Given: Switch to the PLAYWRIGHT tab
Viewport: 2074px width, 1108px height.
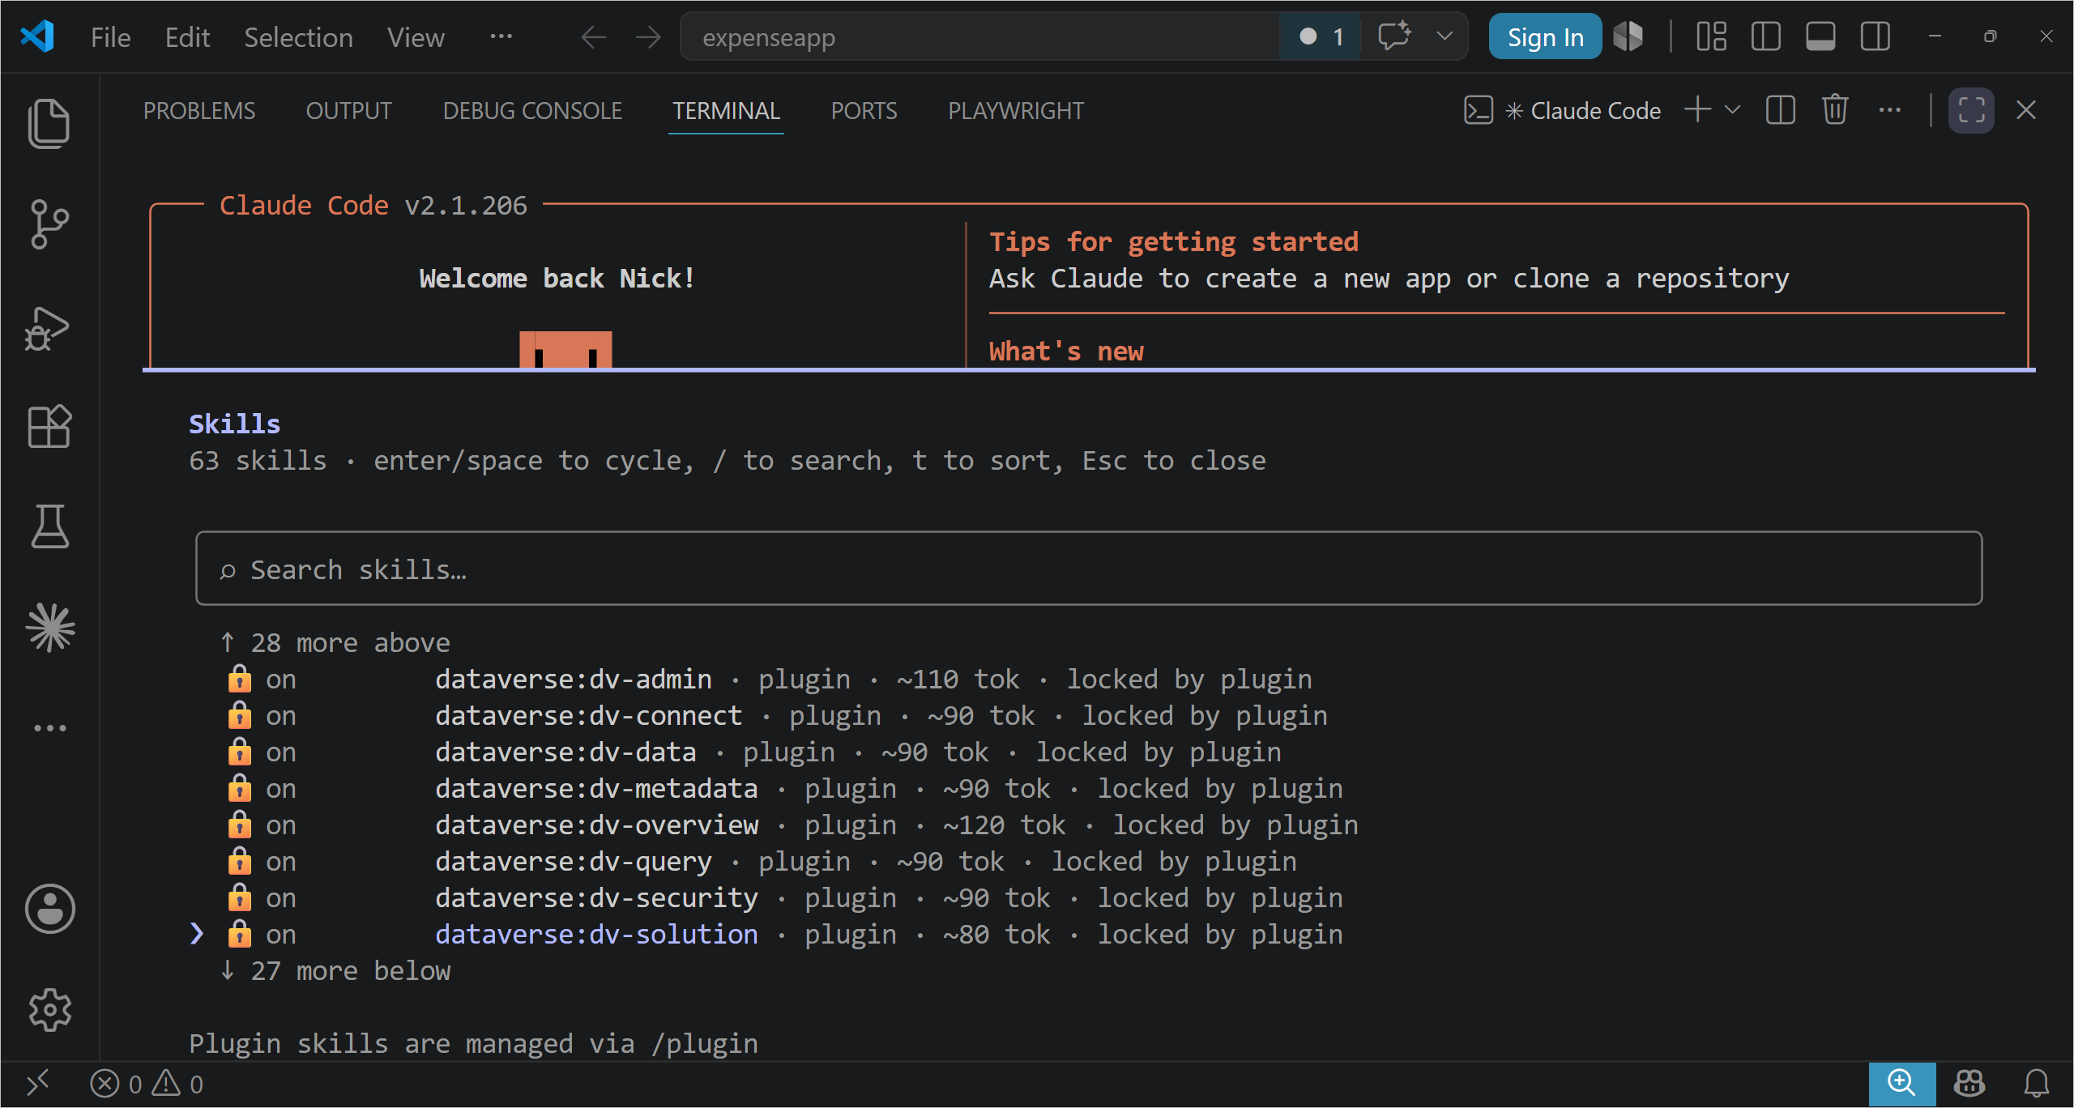Looking at the screenshot, I should pos(1016,110).
